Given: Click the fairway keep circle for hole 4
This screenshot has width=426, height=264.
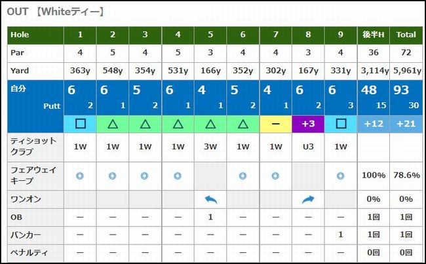Looking at the screenshot, I should click(x=178, y=176).
